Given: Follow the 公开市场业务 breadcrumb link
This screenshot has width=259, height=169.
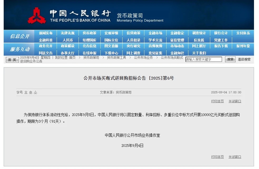Looking at the screenshot, I should [x=143, y=57].
